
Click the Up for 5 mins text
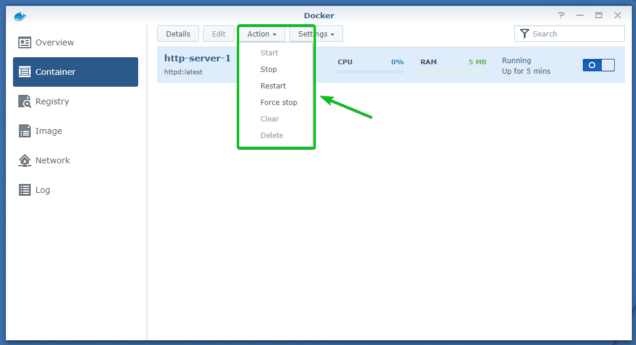(526, 71)
